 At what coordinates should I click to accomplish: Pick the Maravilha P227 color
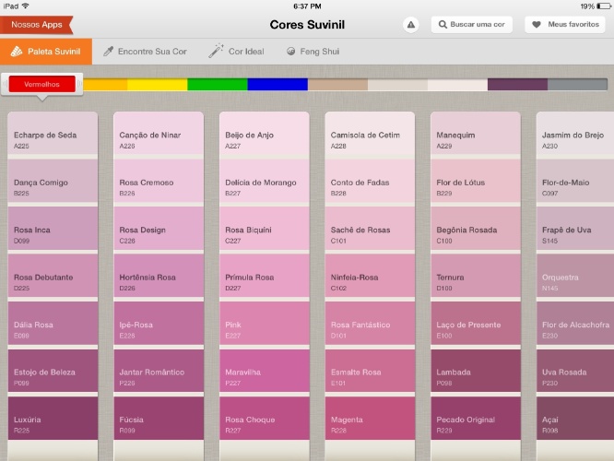point(265,371)
